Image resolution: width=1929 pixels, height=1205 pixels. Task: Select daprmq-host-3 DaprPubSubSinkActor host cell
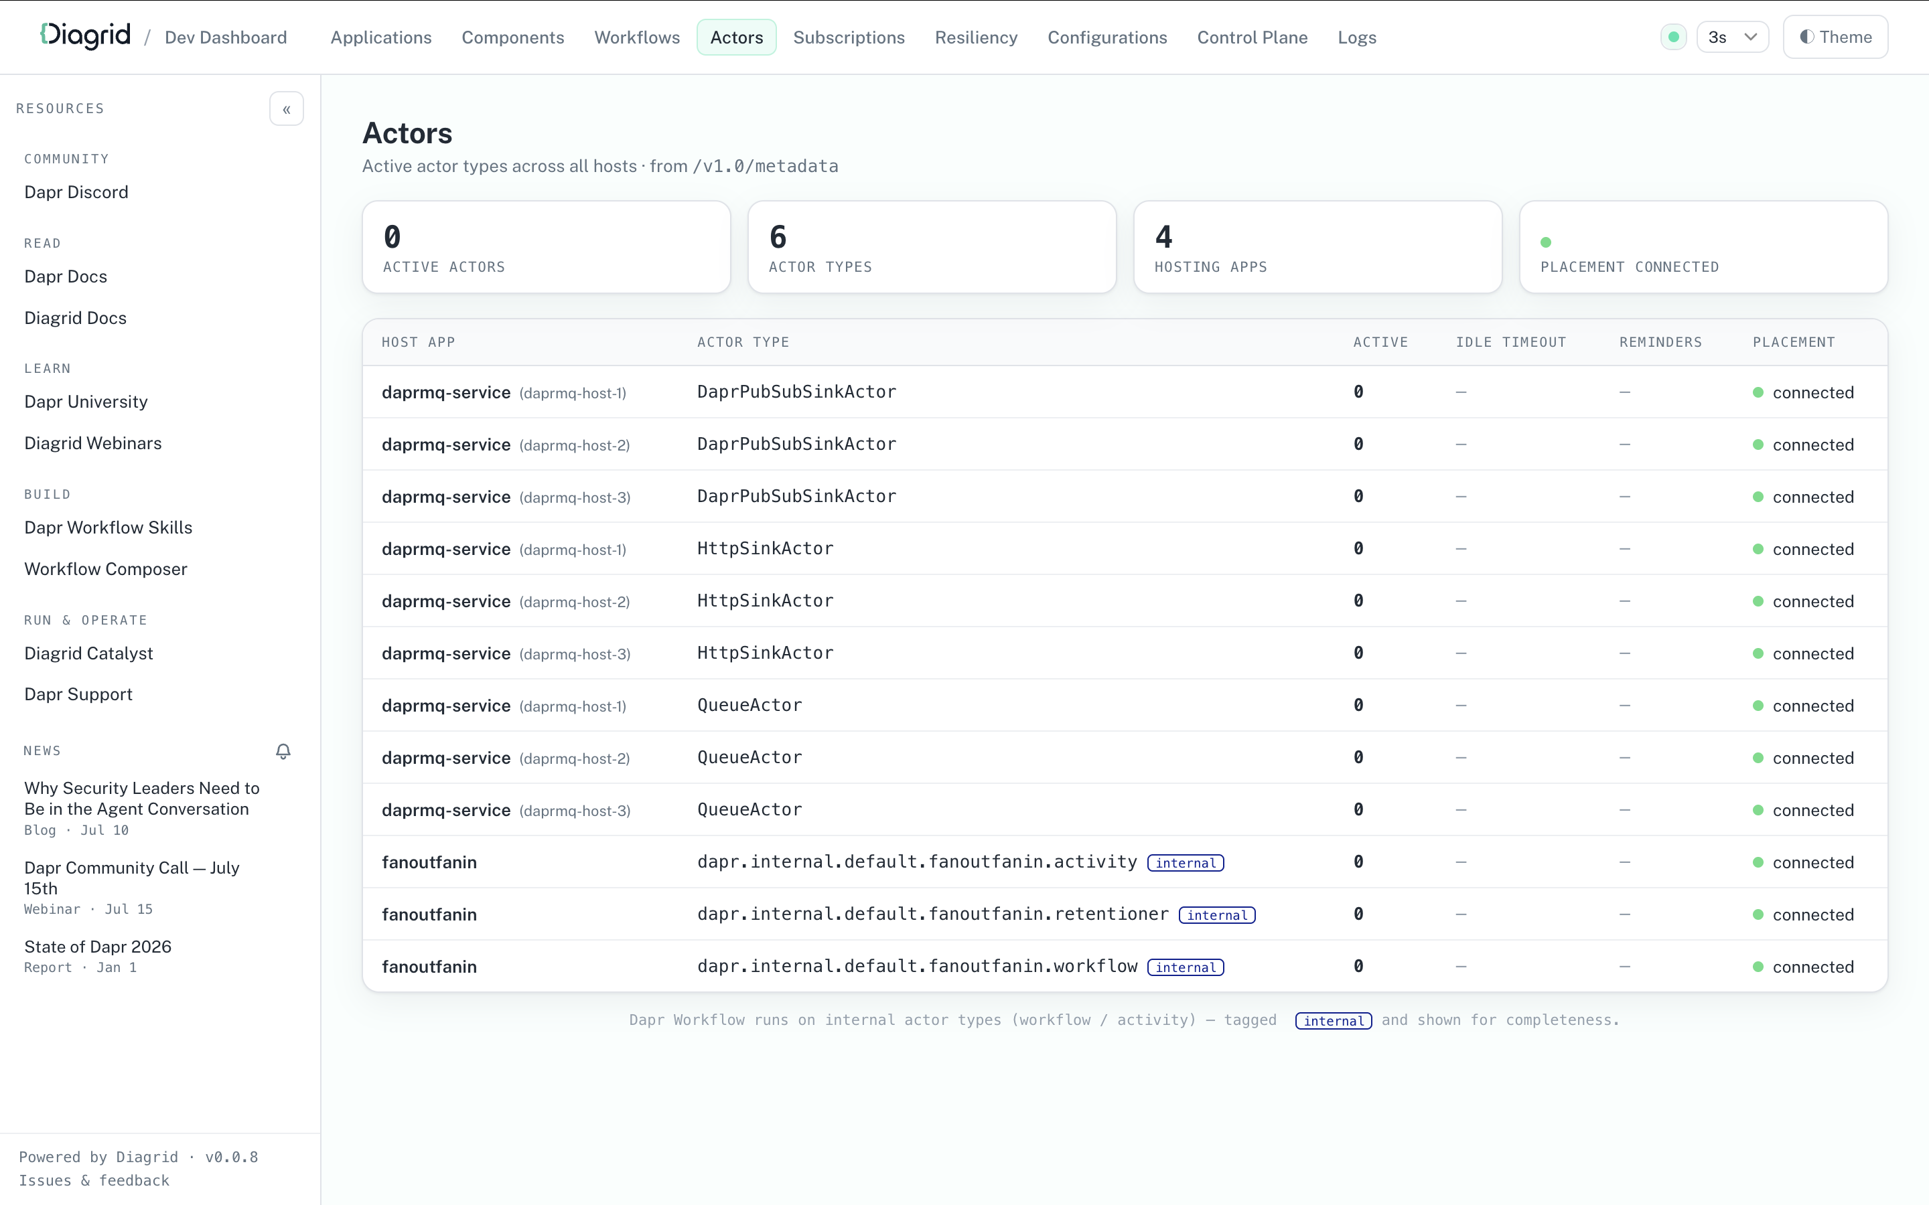click(506, 497)
